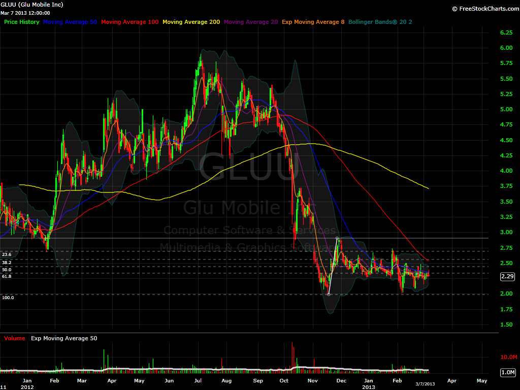Click the 1.0M volume readout tag
The height and width of the screenshot is (390, 520).
point(508,373)
